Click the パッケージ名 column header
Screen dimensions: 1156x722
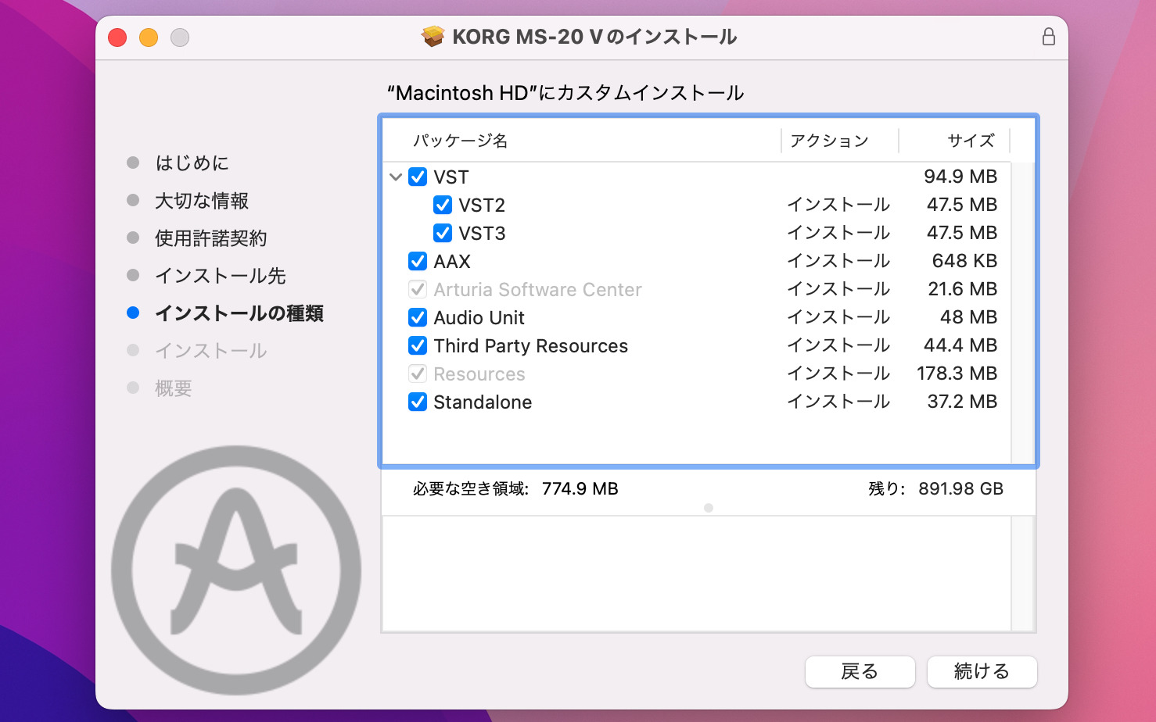click(x=461, y=141)
